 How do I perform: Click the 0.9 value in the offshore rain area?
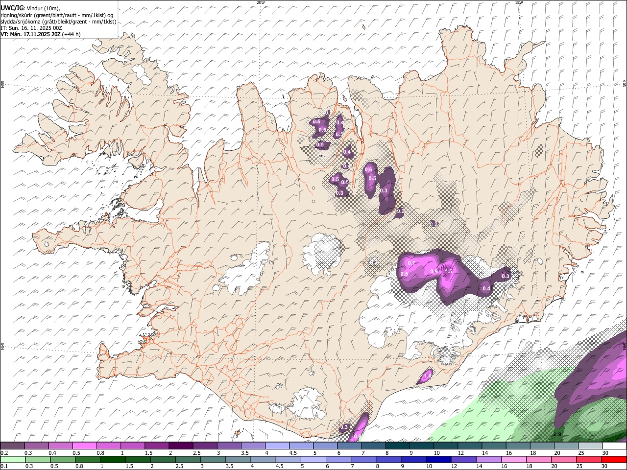[557, 434]
